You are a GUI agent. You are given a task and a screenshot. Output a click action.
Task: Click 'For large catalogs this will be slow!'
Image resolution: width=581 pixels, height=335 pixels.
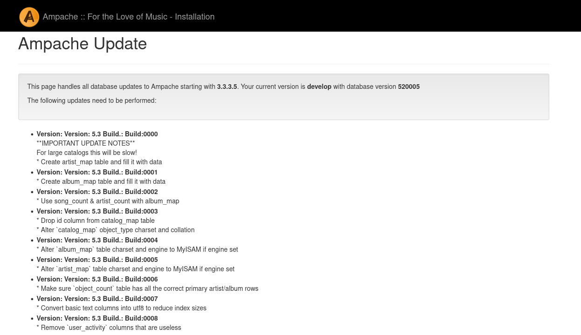tap(87, 153)
